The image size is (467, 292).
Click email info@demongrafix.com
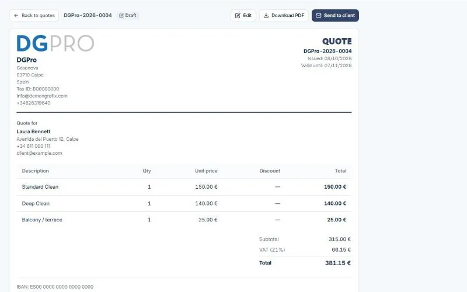coord(42,96)
